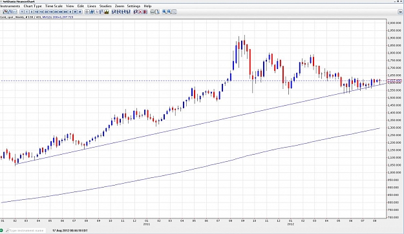Click the 2,000.000 label on the price axis
Screen dimensions: 404x234
click(x=394, y=23)
